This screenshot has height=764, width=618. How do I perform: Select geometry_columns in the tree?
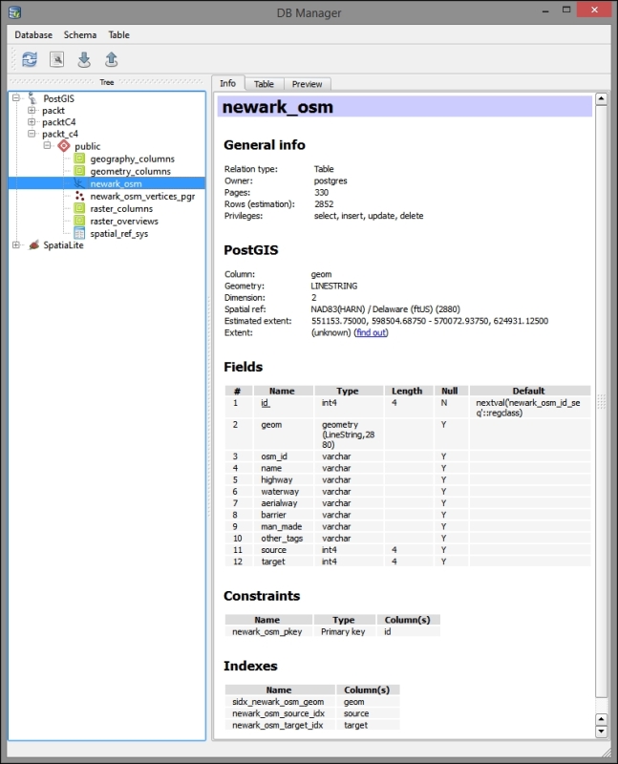point(130,172)
